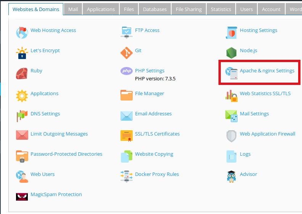Viewport: 302px width, 214px height.
Task: Open the DNS Settings link
Action: coord(45,114)
